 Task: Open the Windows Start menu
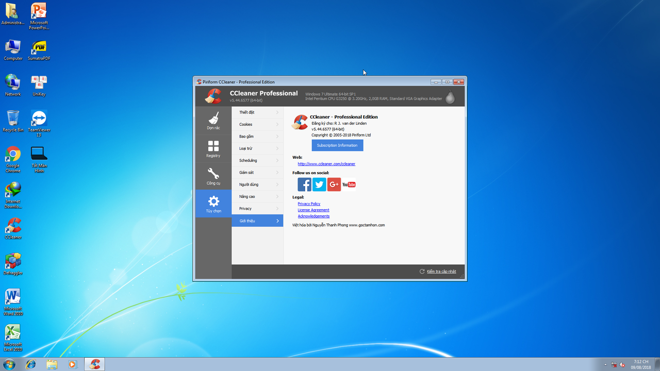(9, 364)
